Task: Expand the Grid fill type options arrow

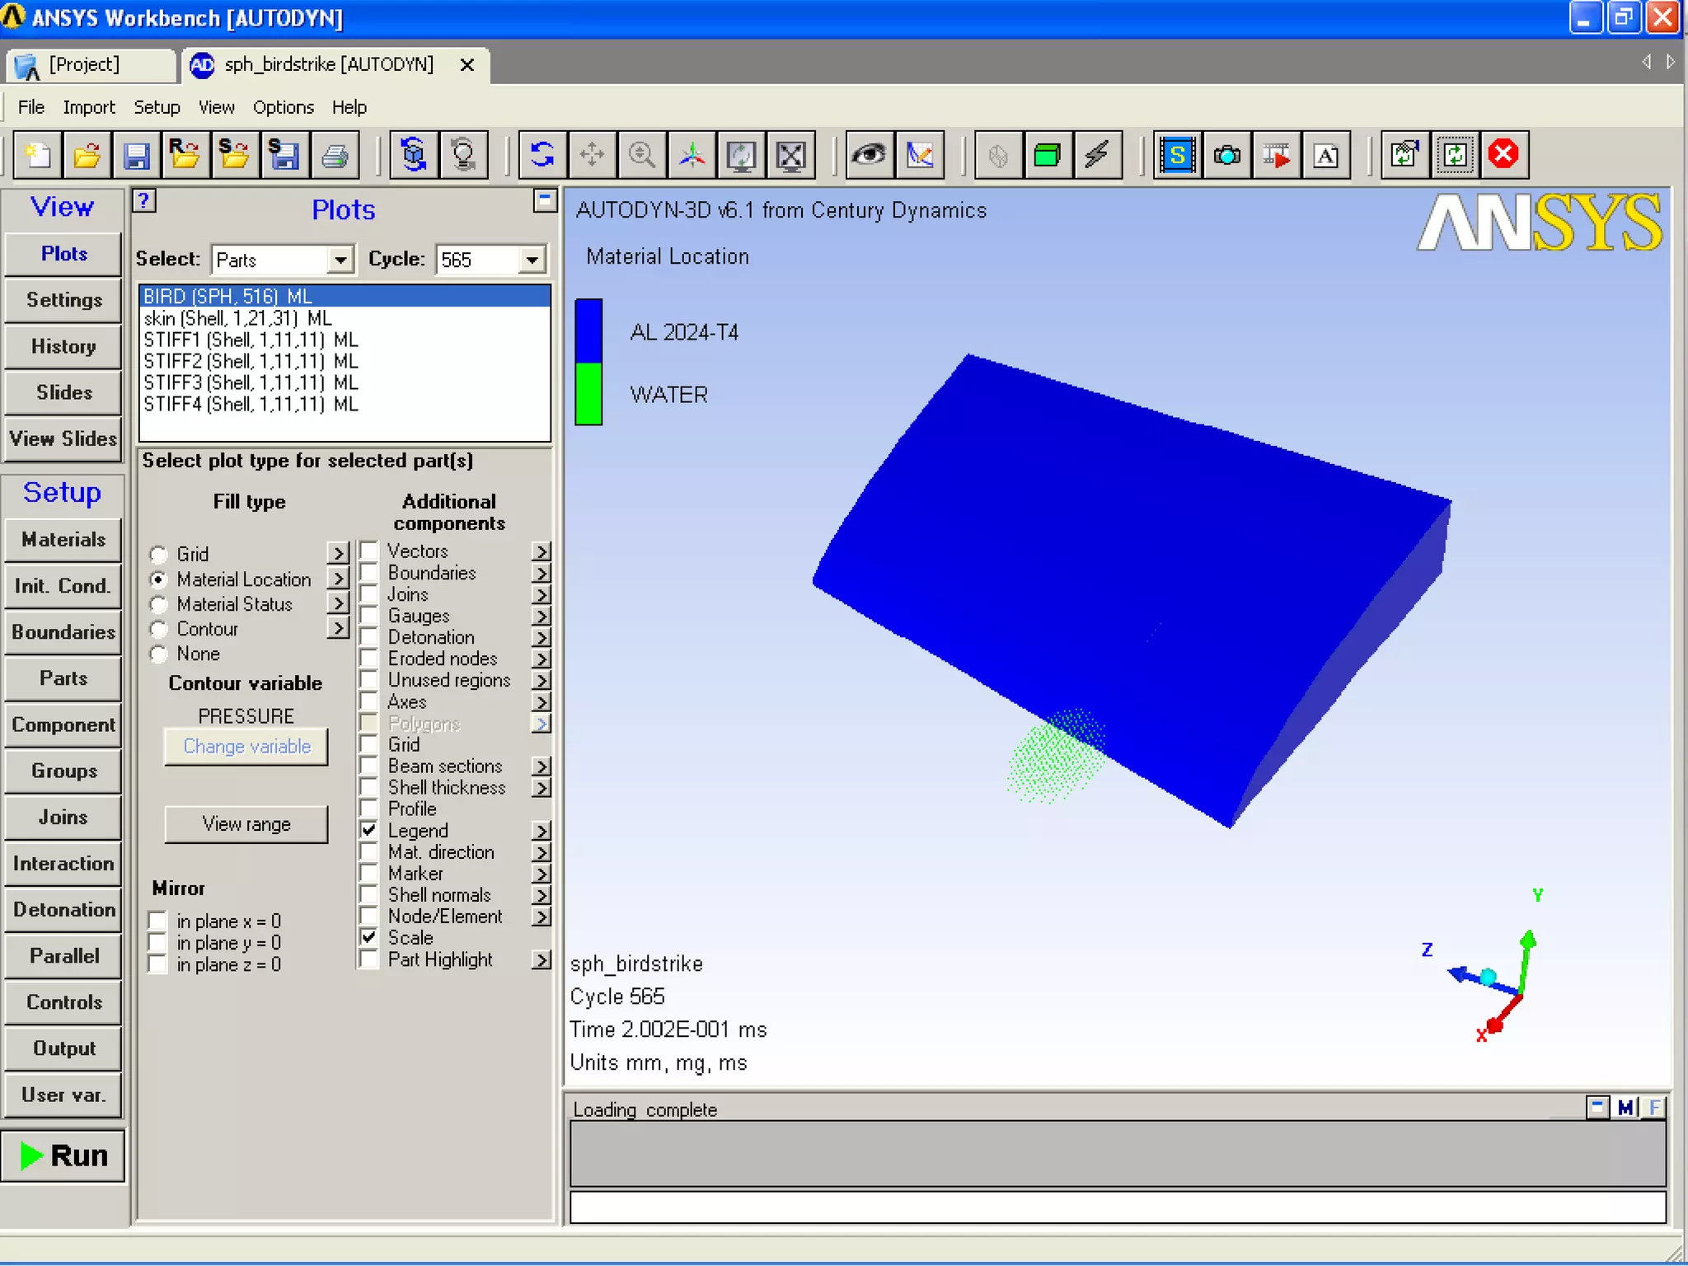Action: coord(338,553)
